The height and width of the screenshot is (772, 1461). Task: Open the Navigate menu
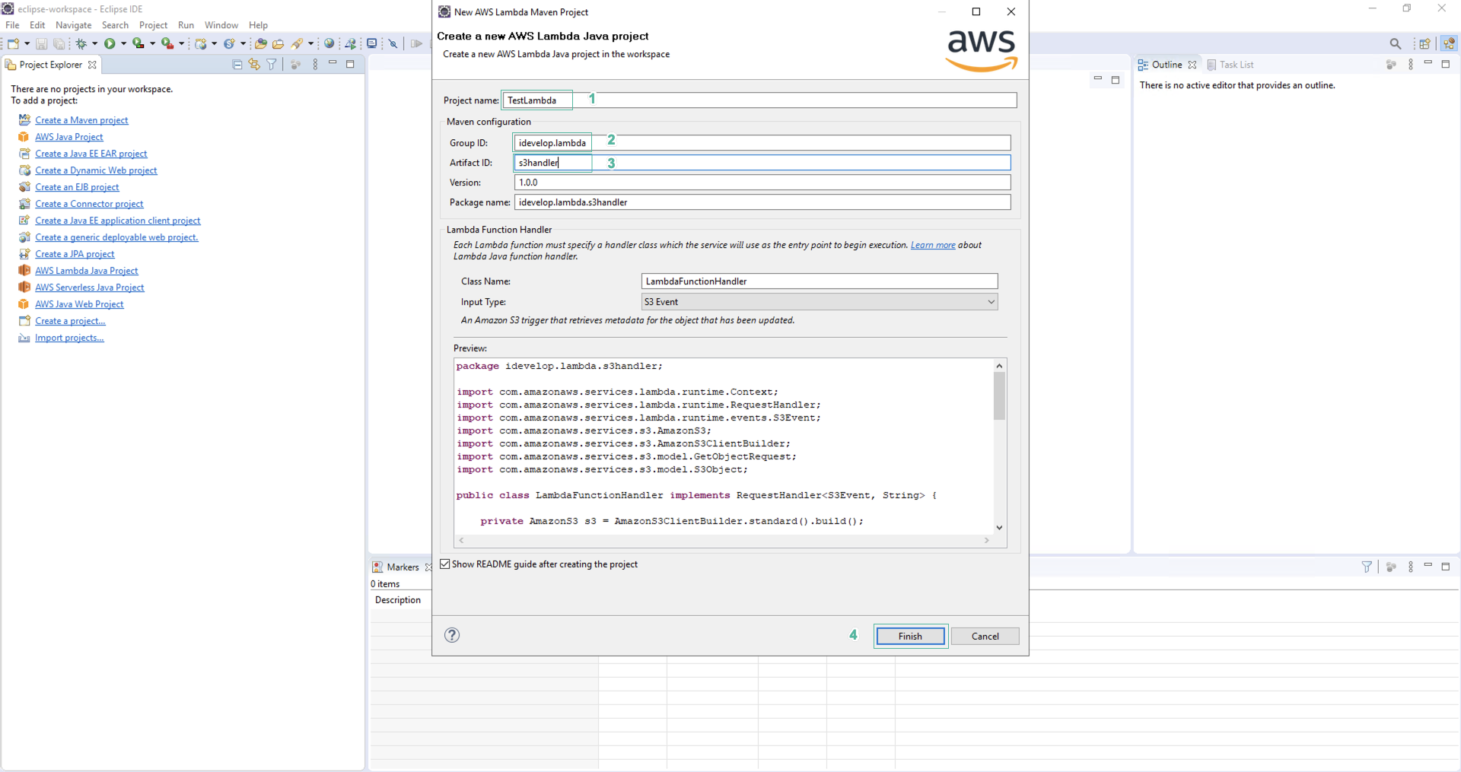click(73, 25)
